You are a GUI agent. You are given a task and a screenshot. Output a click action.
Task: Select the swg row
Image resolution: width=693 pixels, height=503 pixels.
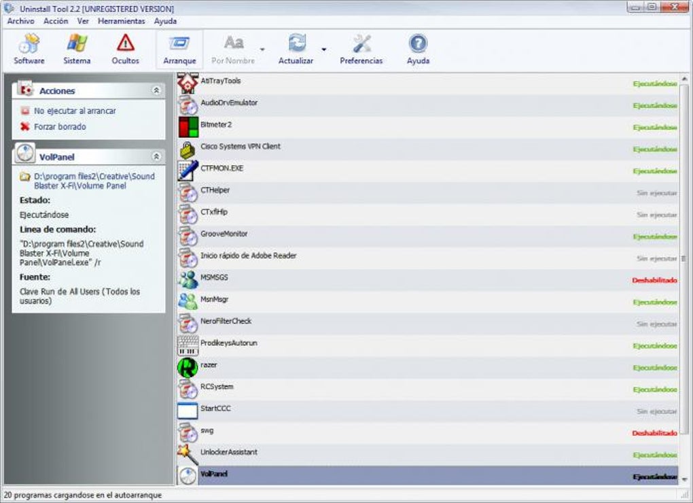click(x=427, y=433)
